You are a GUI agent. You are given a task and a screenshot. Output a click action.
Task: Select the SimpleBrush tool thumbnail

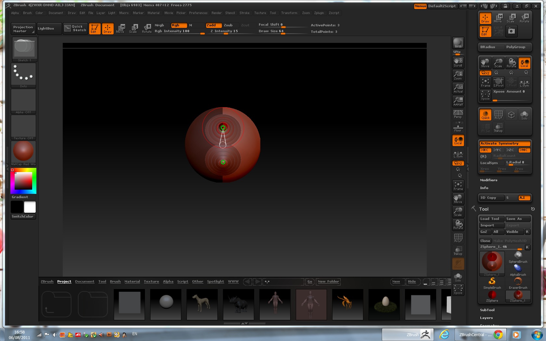[492, 283]
